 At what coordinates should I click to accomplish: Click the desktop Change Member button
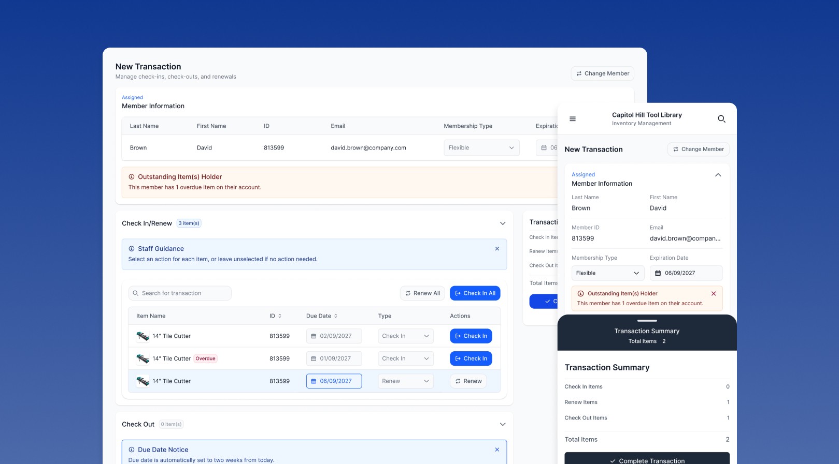tap(602, 73)
